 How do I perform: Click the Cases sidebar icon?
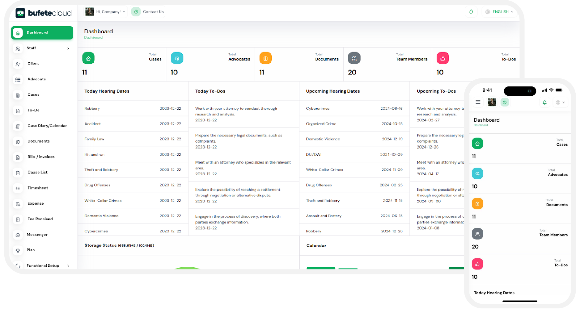18,95
